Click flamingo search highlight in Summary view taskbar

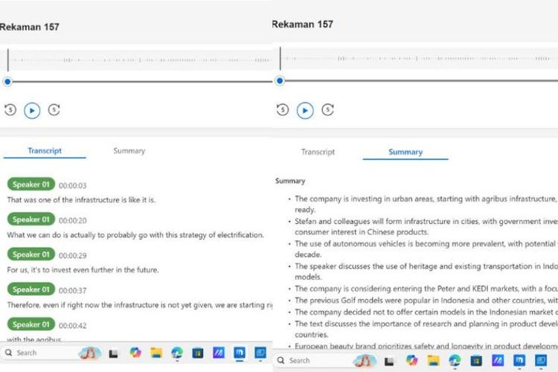point(364,361)
